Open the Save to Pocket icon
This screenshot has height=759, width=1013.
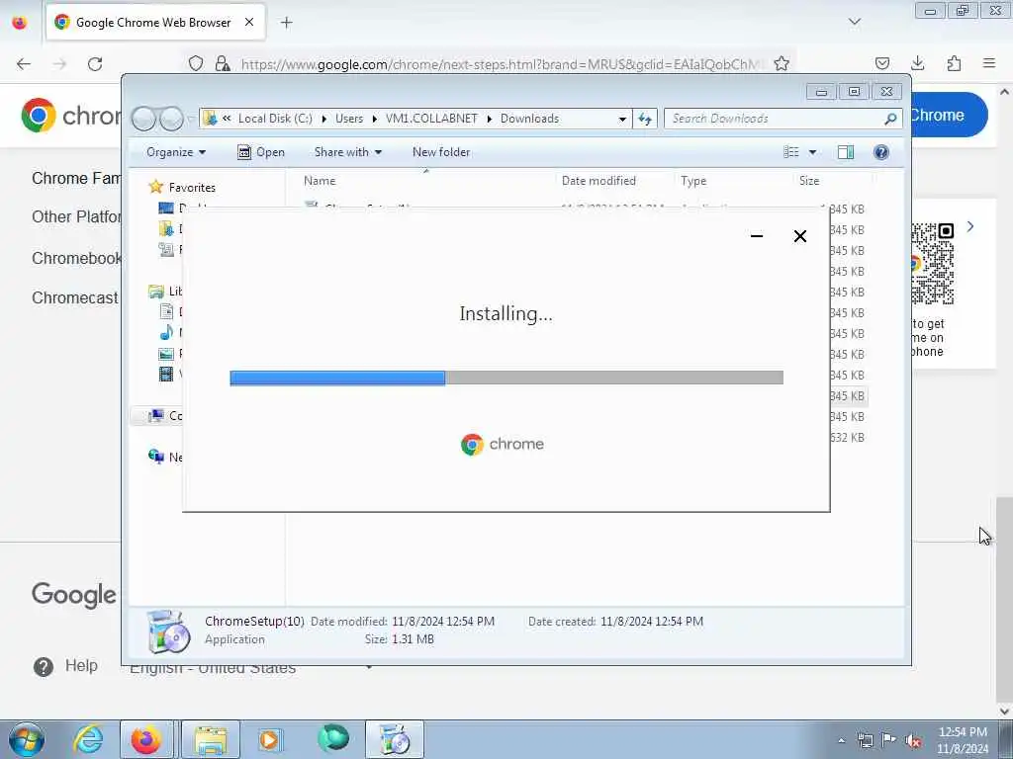881,63
